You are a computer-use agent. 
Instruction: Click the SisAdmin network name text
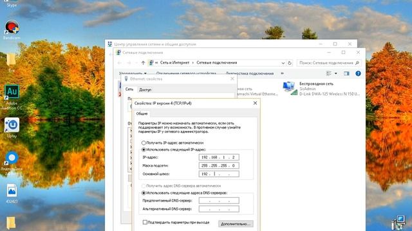pyautogui.click(x=308, y=89)
